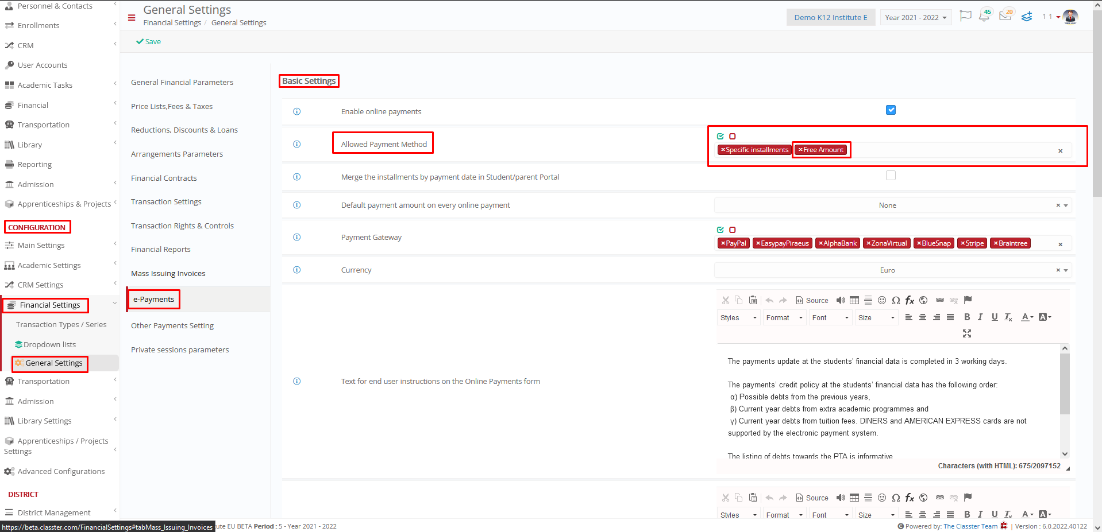Apply Bold in first editor toolbar
Image resolution: width=1102 pixels, height=532 pixels.
click(967, 317)
